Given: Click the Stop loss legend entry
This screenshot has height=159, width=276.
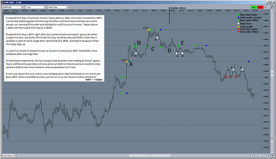Looking at the screenshot, I should [245, 23].
